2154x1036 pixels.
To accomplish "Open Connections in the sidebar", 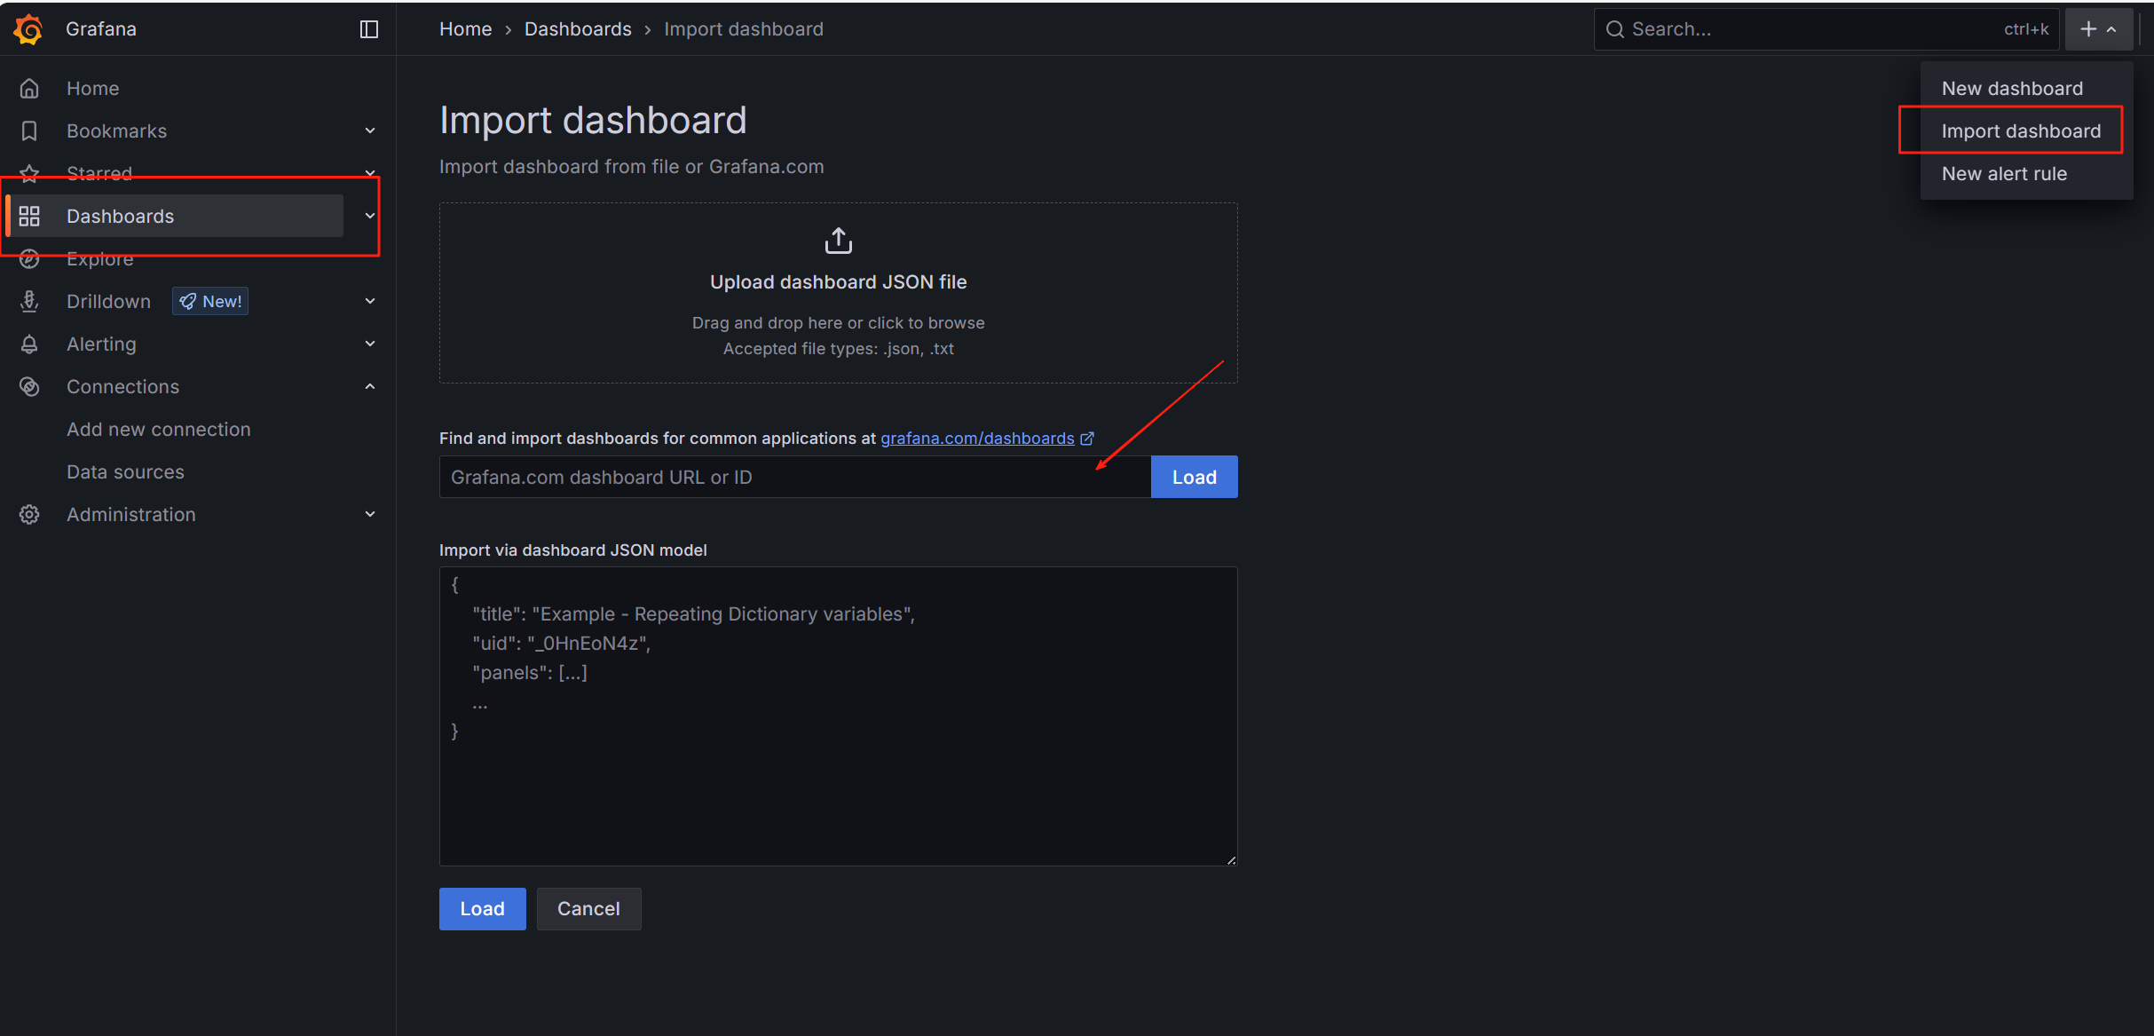I will pos(122,387).
